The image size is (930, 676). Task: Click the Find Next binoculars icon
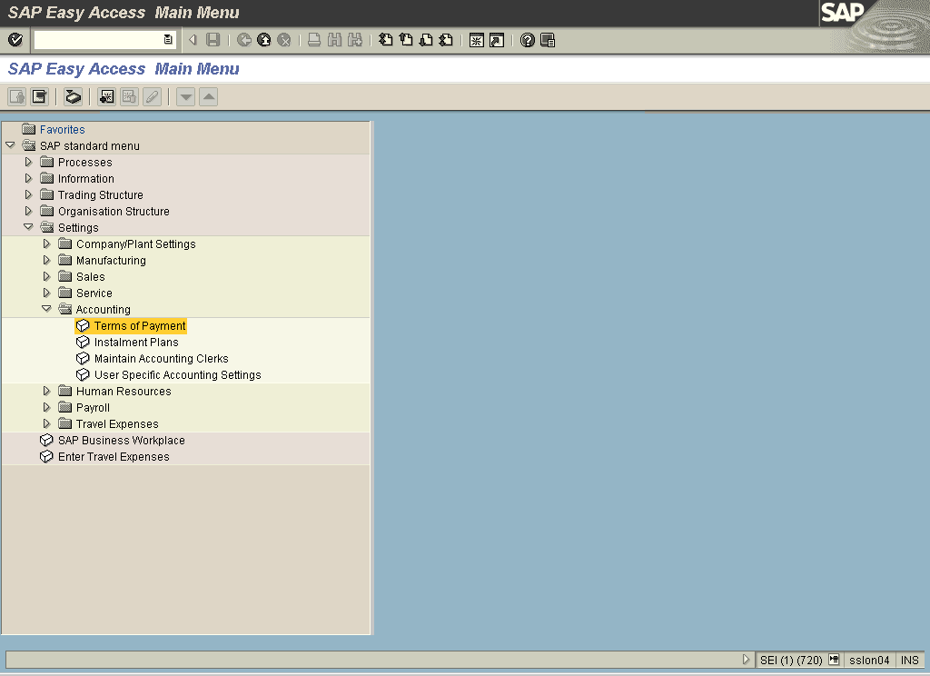pyautogui.click(x=355, y=40)
